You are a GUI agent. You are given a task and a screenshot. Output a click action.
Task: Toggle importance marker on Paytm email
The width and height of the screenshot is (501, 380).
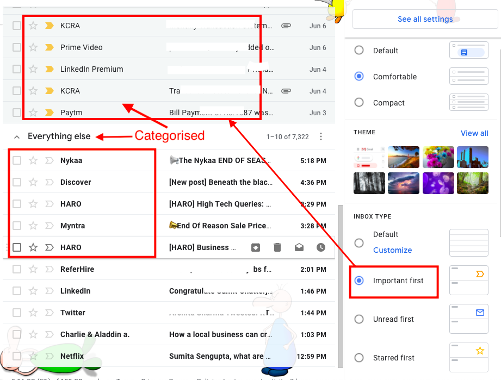coord(49,113)
